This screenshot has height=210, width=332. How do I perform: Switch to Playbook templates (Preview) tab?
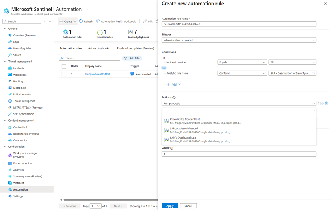(x=136, y=48)
